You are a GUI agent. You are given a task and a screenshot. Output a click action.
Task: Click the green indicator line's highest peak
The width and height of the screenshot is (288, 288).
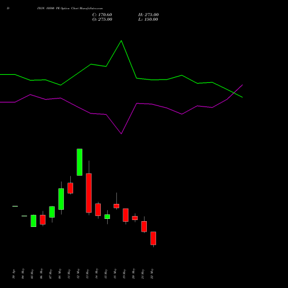pos(121,41)
